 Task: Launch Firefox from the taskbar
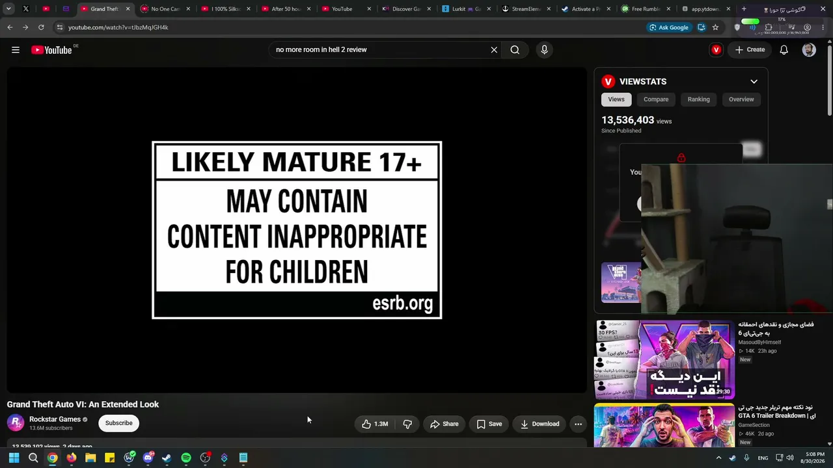click(72, 458)
